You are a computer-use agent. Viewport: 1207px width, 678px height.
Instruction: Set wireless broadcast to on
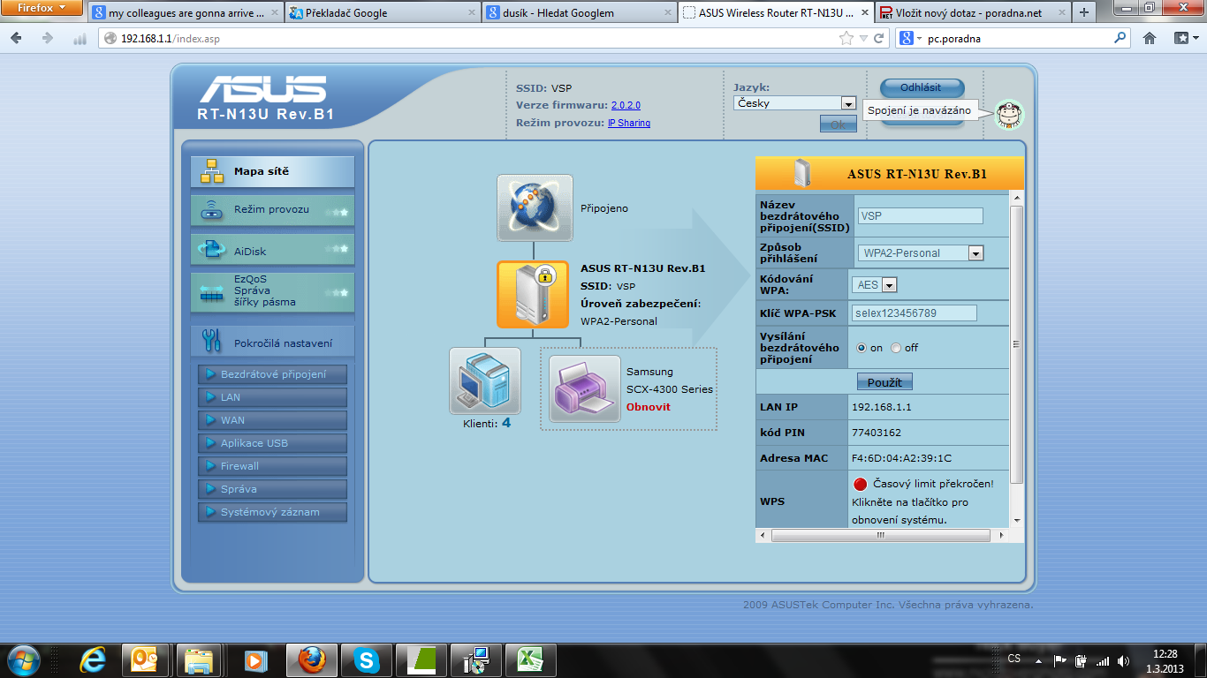tap(862, 348)
